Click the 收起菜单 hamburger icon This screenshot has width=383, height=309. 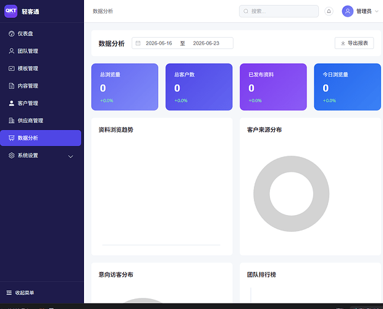tap(9, 293)
